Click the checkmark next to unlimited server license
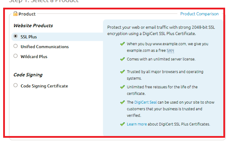 tap(122, 59)
